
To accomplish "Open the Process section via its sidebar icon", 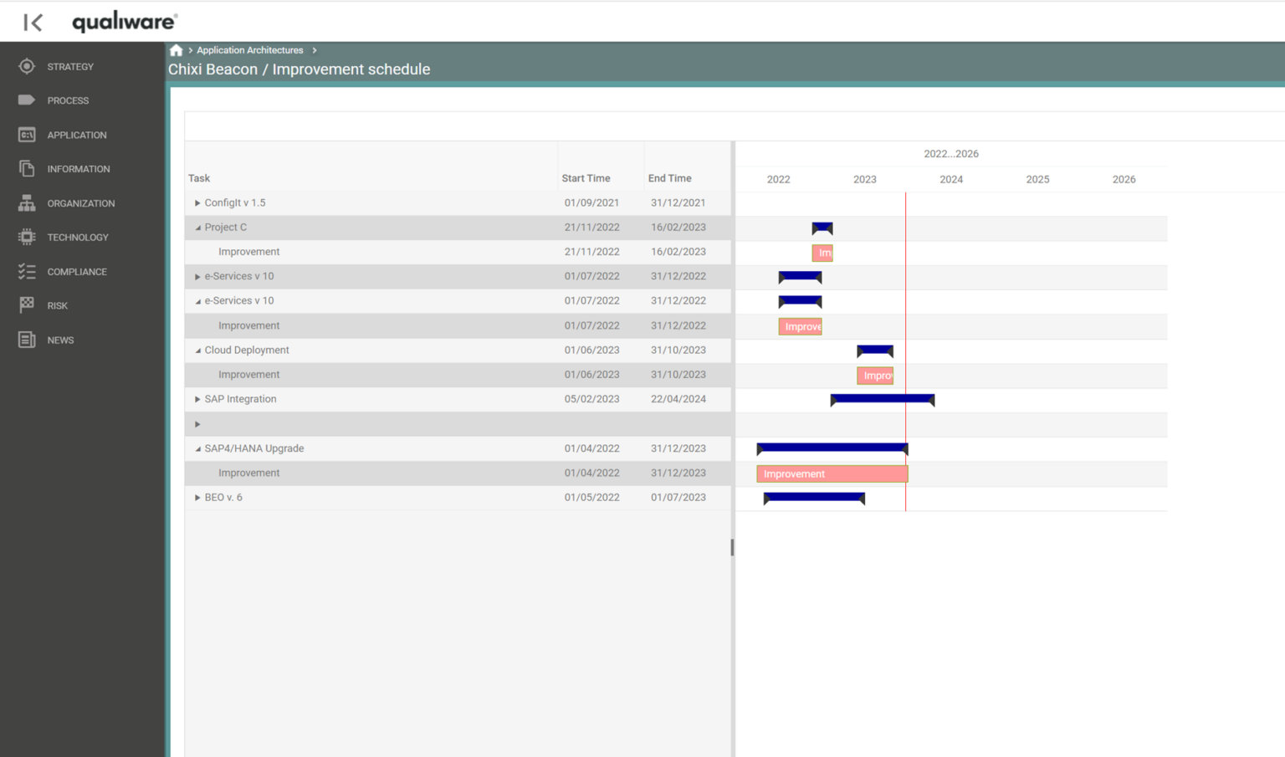I will [26, 100].
